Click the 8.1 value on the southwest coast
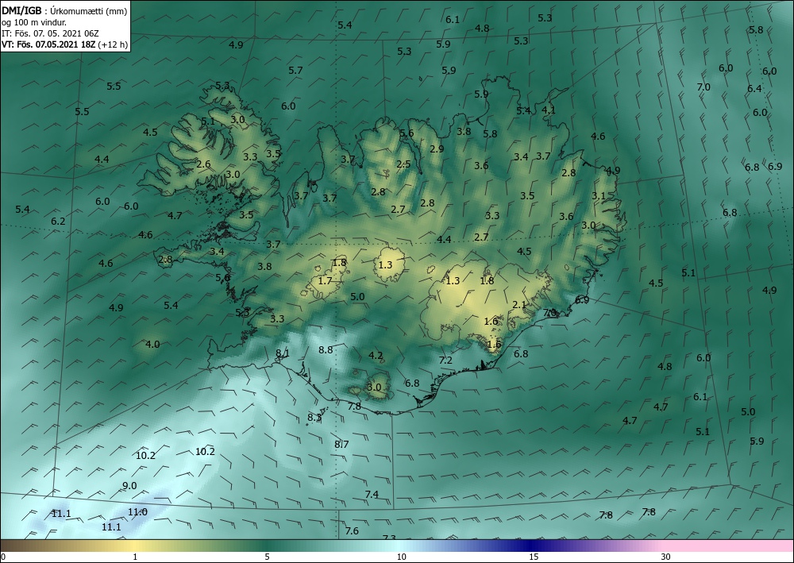 click(282, 353)
